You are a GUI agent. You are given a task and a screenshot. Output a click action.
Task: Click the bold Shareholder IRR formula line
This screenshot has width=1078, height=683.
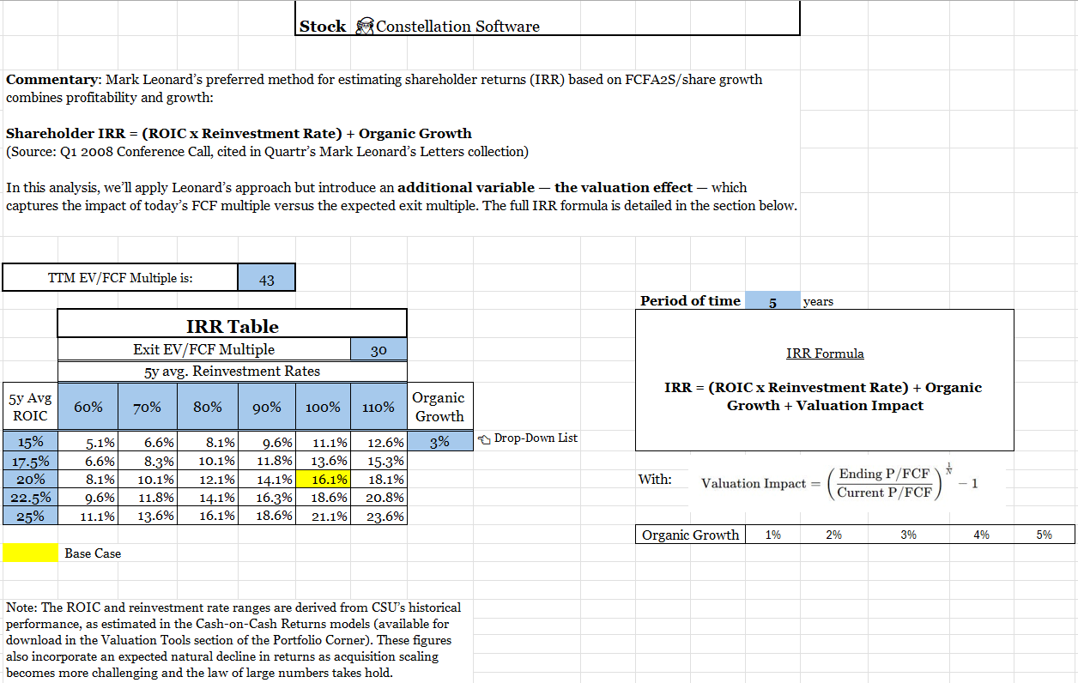(x=239, y=134)
